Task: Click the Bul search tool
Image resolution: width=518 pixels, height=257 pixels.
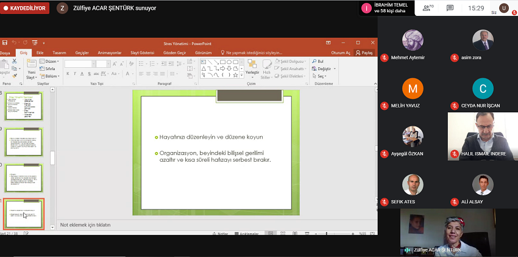Action: [317, 62]
